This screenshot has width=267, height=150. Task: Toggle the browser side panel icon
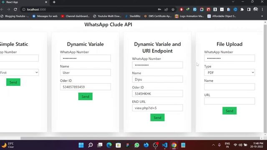click(x=249, y=10)
